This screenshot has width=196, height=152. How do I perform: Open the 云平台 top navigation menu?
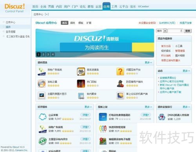point(123,6)
